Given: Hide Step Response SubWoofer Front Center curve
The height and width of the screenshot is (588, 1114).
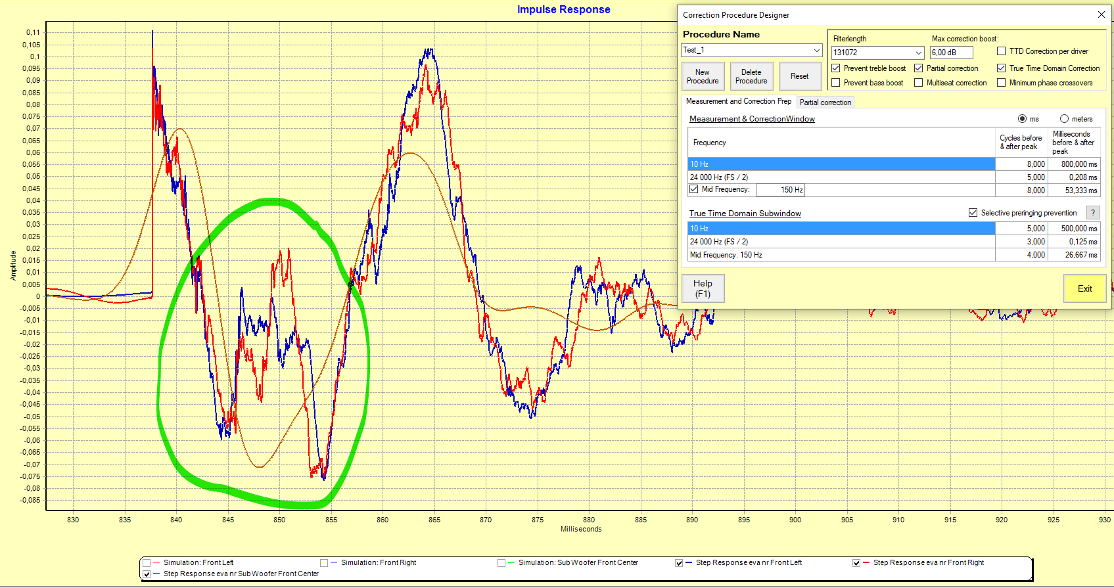Looking at the screenshot, I should 147,574.
